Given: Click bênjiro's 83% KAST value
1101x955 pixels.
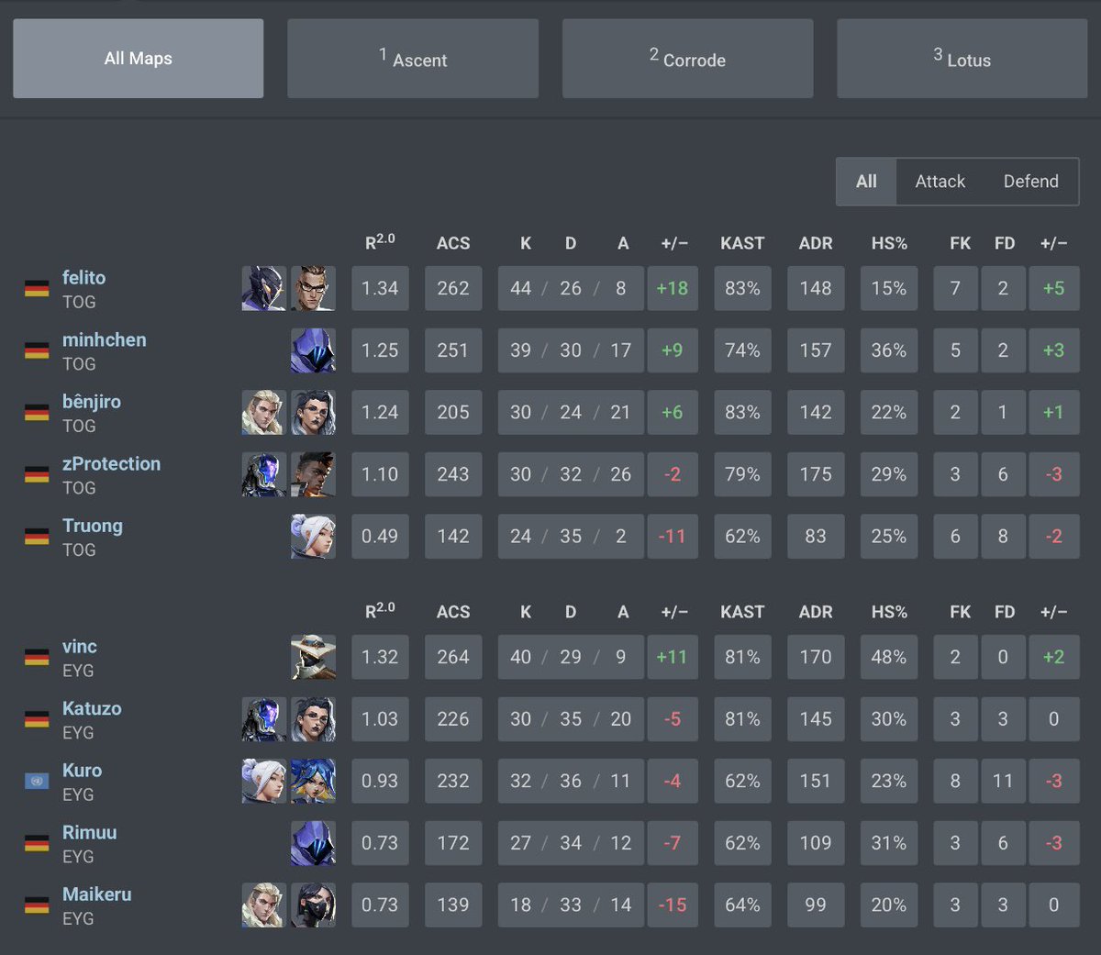Looking at the screenshot, I should [742, 412].
